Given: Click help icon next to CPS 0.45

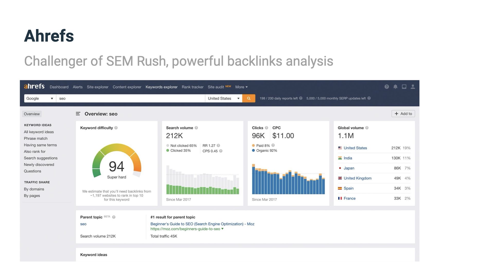Looking at the screenshot, I should click(x=221, y=151).
